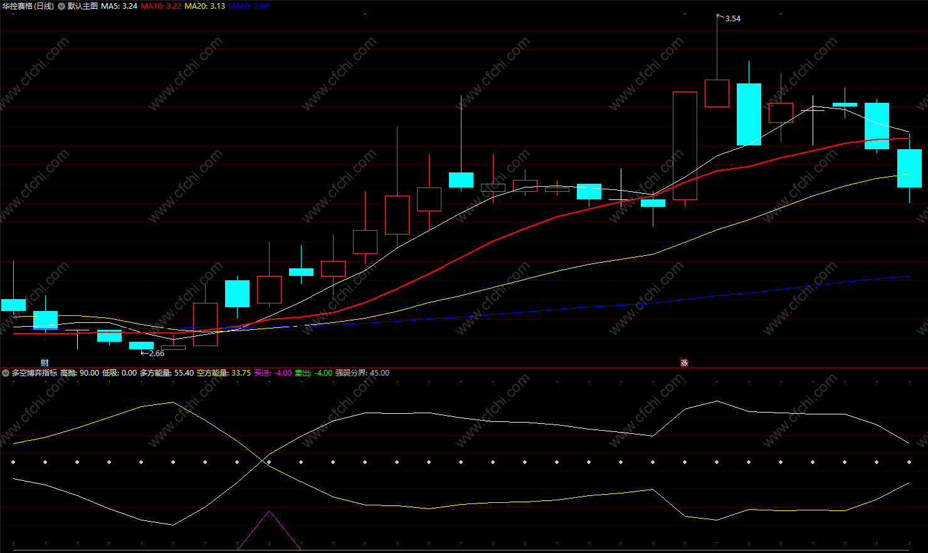Screen dimensions: 928x553
Task: Open the 多空博弈指标 indicator dropdown arrow
Action: pyautogui.click(x=6, y=373)
